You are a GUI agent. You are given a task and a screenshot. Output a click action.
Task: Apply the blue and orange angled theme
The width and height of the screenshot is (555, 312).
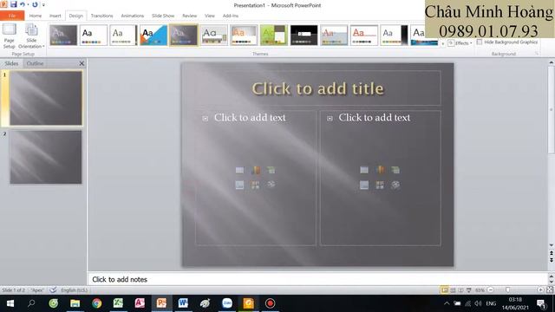point(153,35)
